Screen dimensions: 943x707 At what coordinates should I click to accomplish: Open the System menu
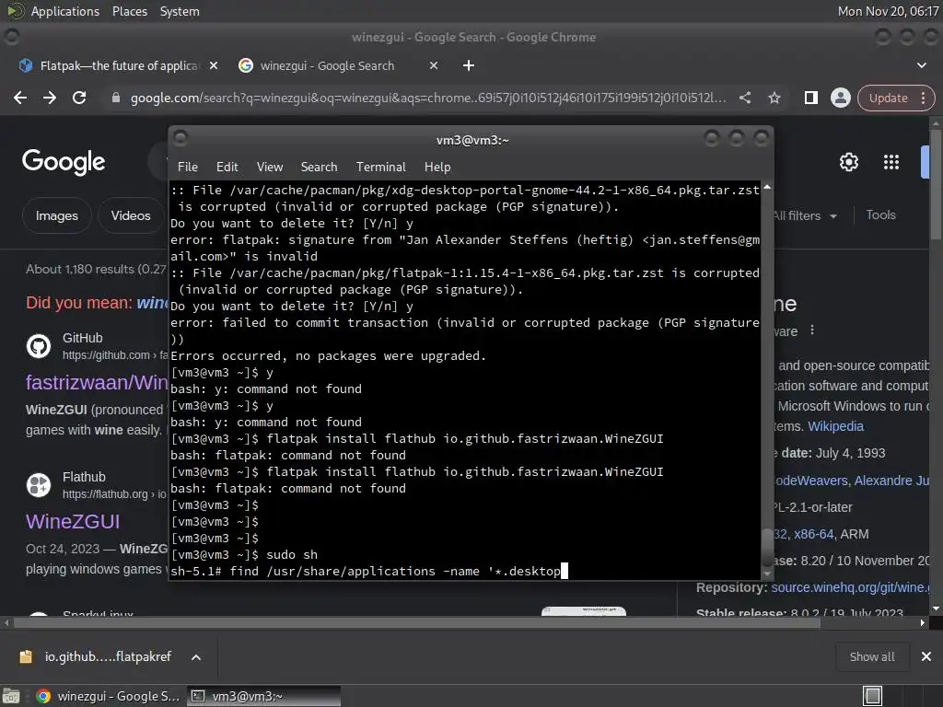pyautogui.click(x=180, y=11)
